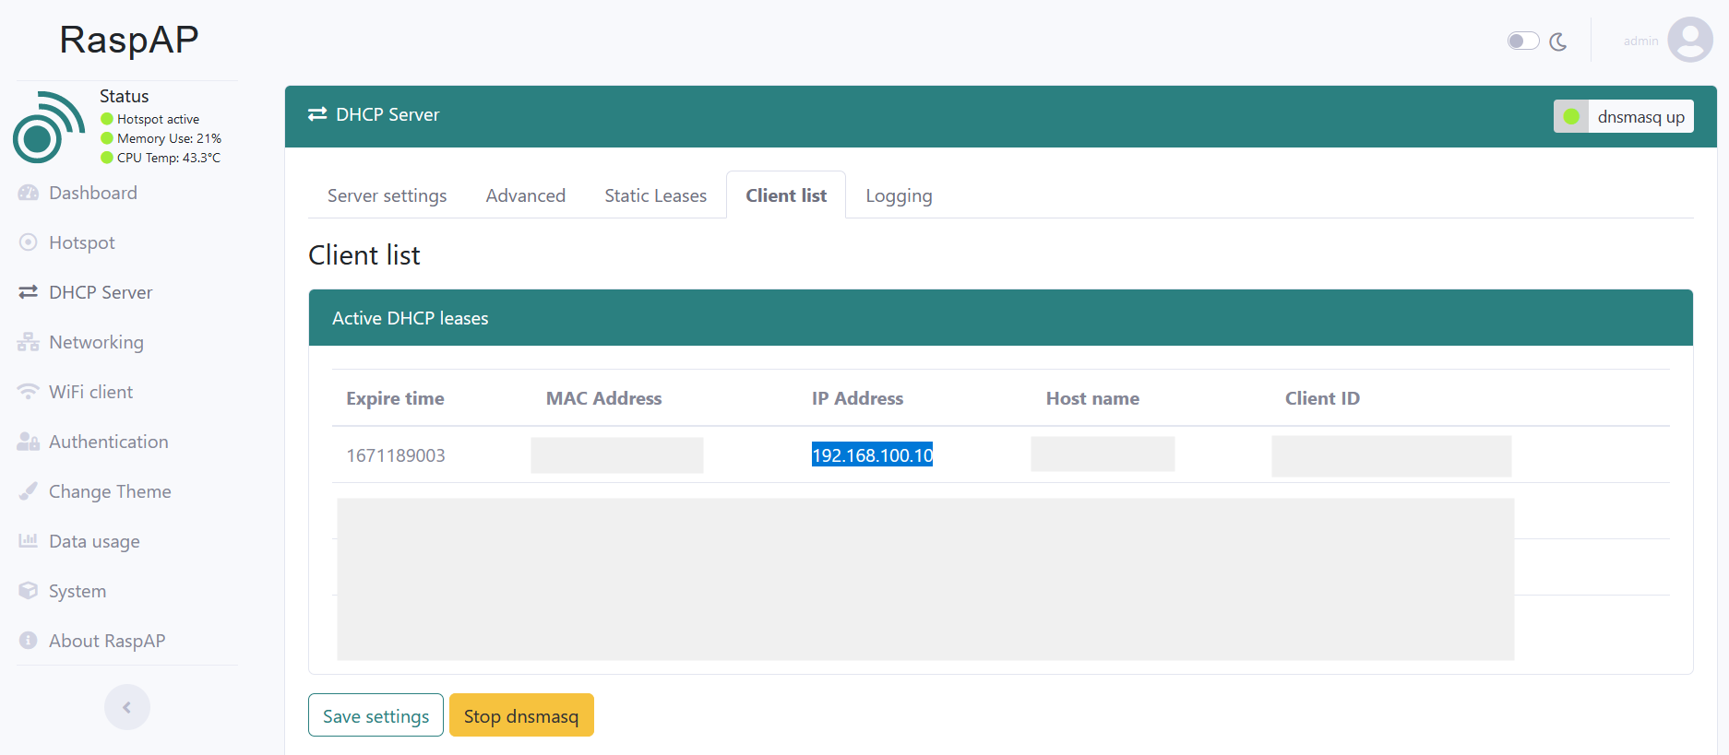Image resolution: width=1729 pixels, height=755 pixels.
Task: Open Authentication in the sidebar
Action: coord(108,442)
